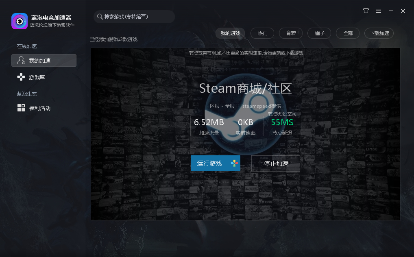
Task: Switch to the 我的游戏 tab
Action: 230,33
